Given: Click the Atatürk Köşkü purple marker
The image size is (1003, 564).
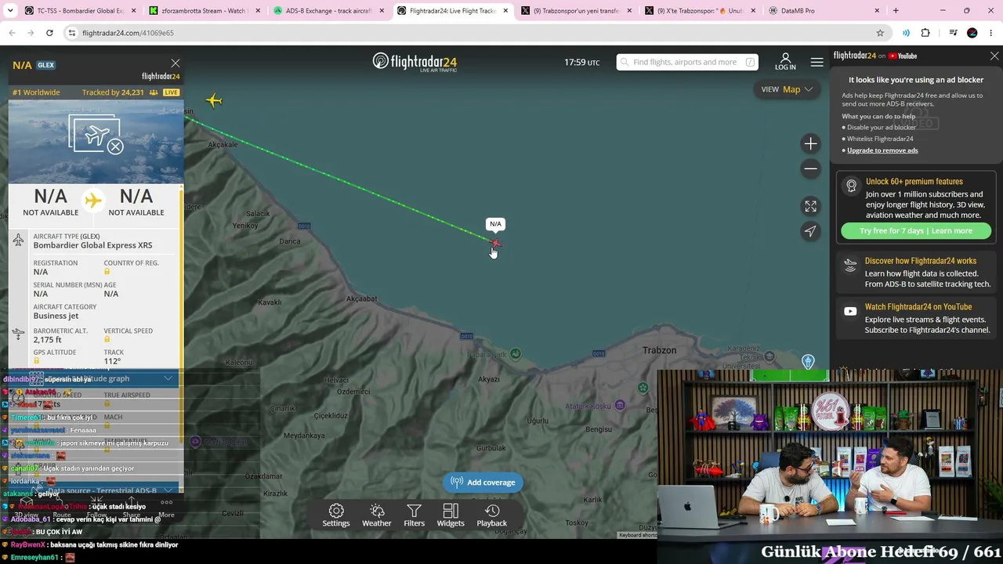Looking at the screenshot, I should click(x=621, y=405).
